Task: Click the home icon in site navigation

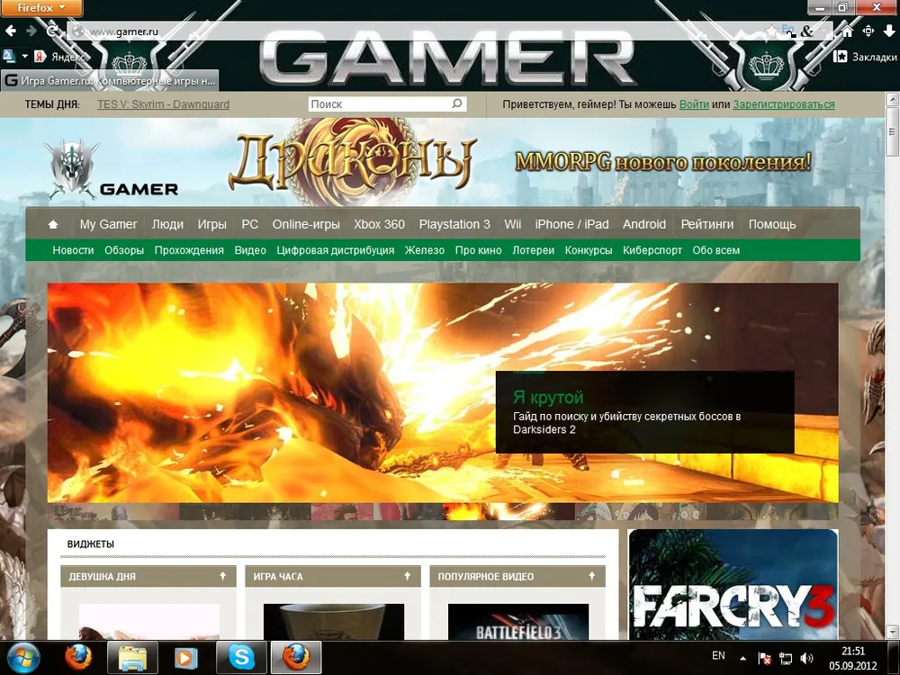Action: (x=53, y=224)
